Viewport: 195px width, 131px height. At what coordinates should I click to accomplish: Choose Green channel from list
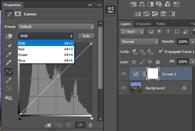46,55
